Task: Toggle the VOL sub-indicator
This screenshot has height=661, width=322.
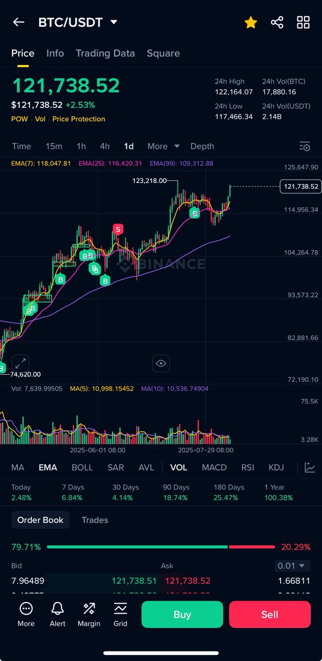Action: [x=179, y=467]
